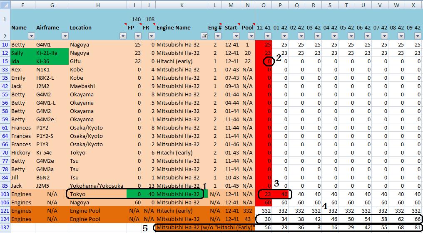Image resolution: width=423 pixels, height=233 pixels.
Task: Click the Ki-21-IIa airframe cell
Action: pos(52,53)
